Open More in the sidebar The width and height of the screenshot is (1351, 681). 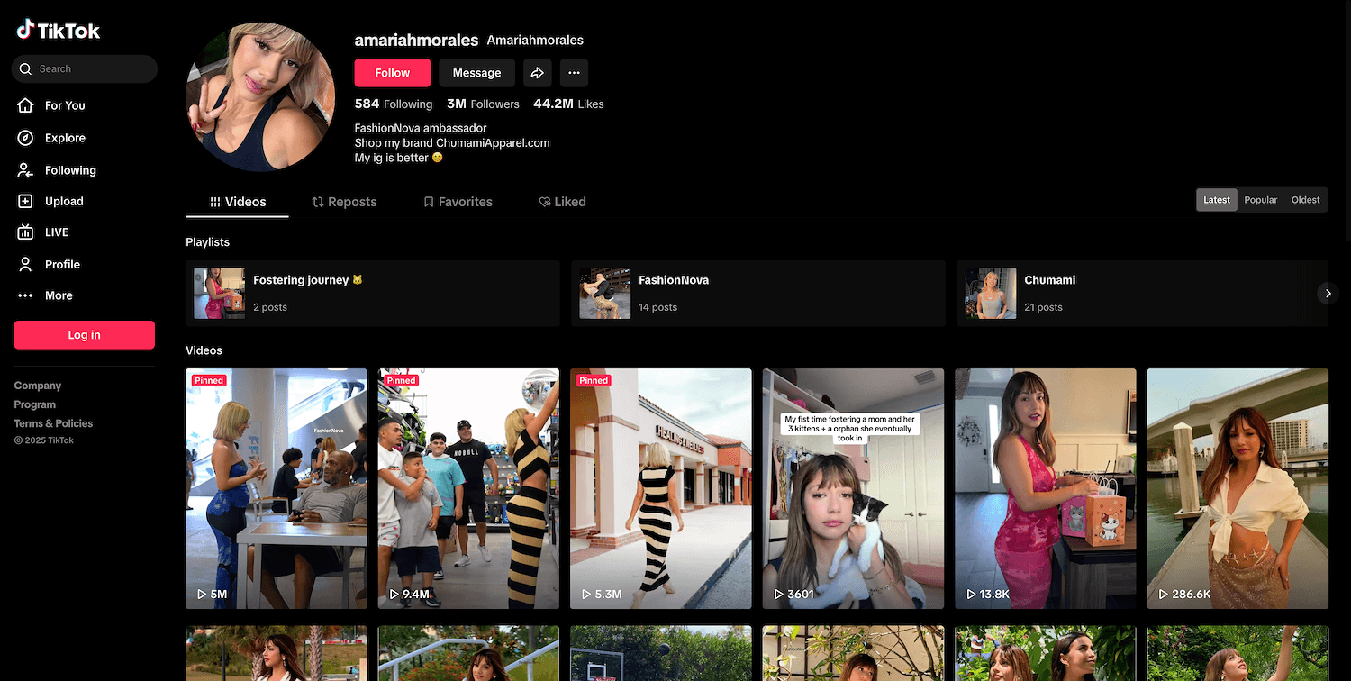59,295
